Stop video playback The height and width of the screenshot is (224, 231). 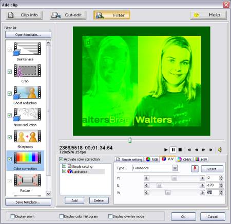(180, 150)
